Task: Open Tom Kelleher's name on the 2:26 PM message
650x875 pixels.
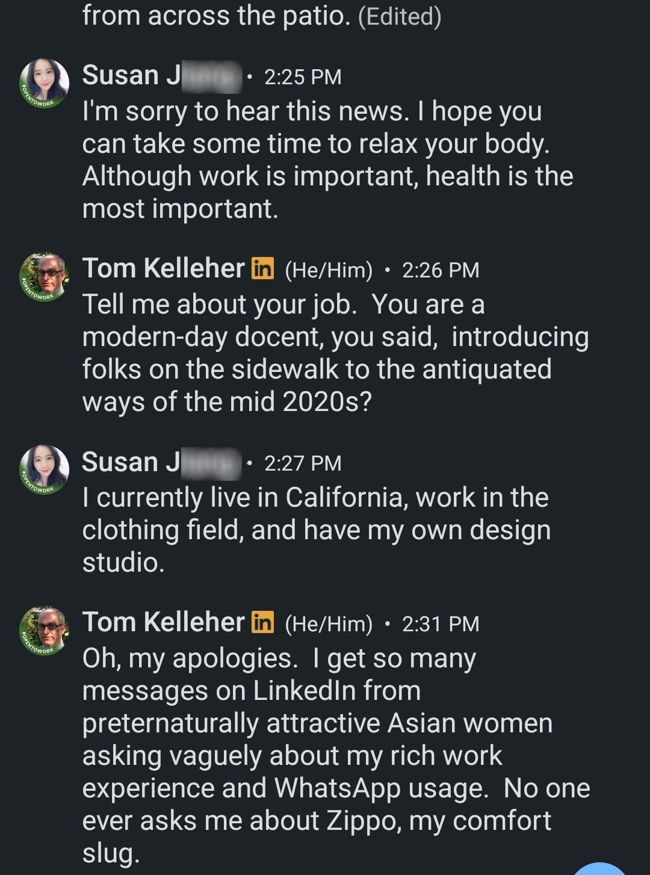Action: (x=164, y=268)
